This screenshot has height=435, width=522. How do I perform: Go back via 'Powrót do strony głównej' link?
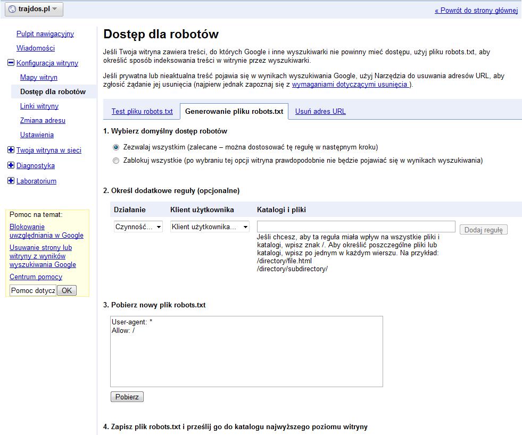pyautogui.click(x=476, y=10)
